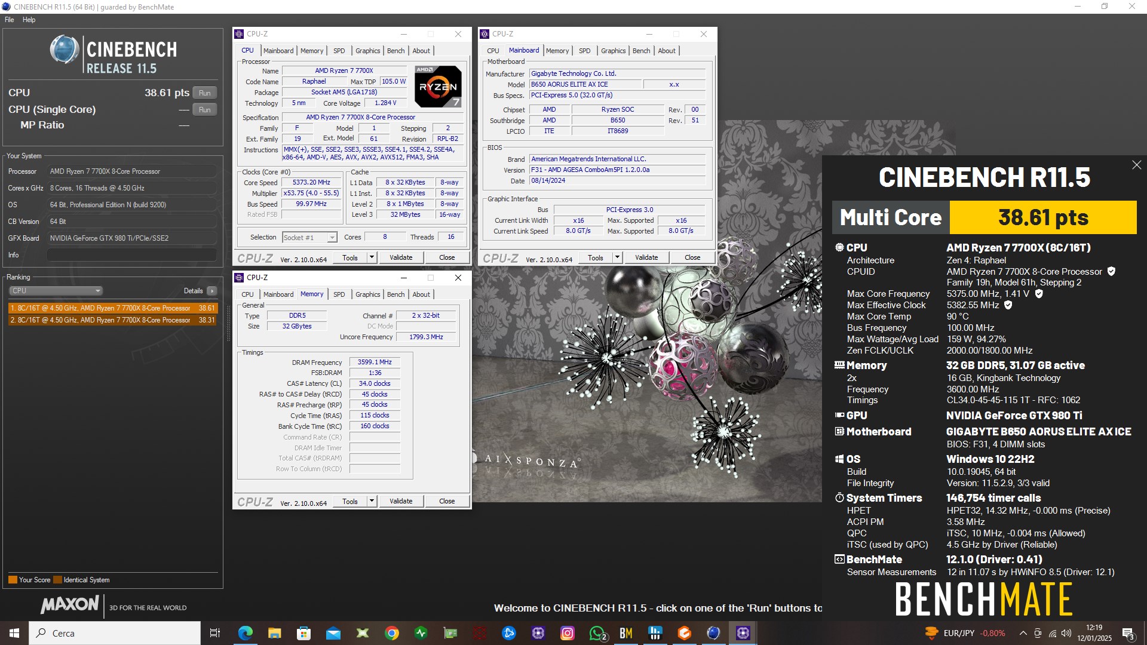The width and height of the screenshot is (1147, 645).
Task: Open the orange C app taskbar icon
Action: [x=685, y=633]
